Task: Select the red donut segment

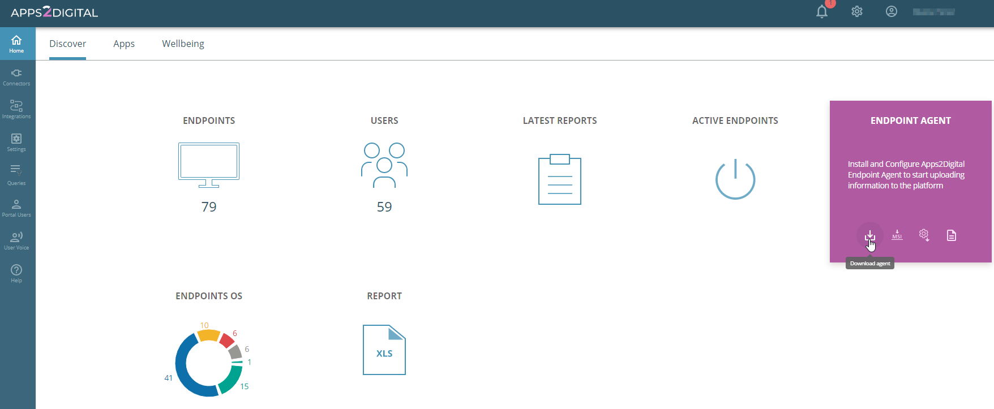Action: tap(228, 341)
